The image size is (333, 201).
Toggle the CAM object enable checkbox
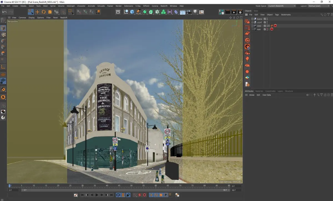pyautogui.click(x=265, y=26)
